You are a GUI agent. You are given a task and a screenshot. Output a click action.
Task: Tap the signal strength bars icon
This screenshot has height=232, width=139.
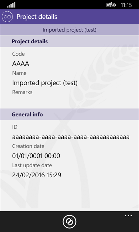coord(11,5)
